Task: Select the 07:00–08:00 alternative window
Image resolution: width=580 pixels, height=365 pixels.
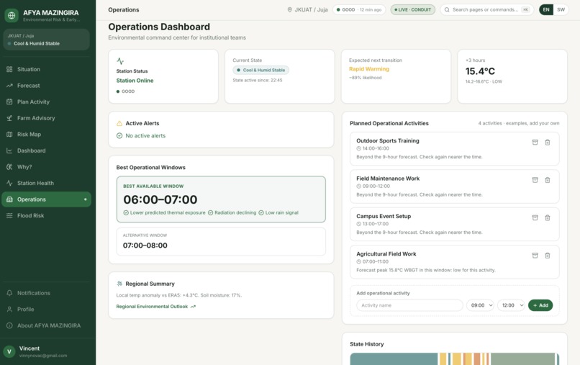Action: click(x=221, y=242)
